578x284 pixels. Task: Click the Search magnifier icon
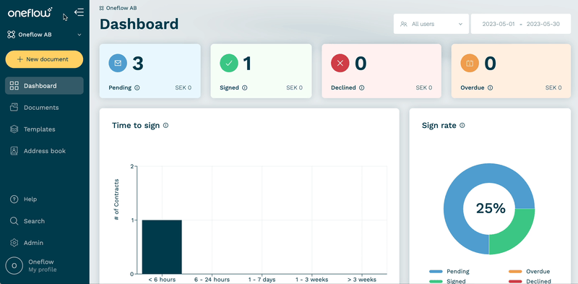click(x=14, y=221)
